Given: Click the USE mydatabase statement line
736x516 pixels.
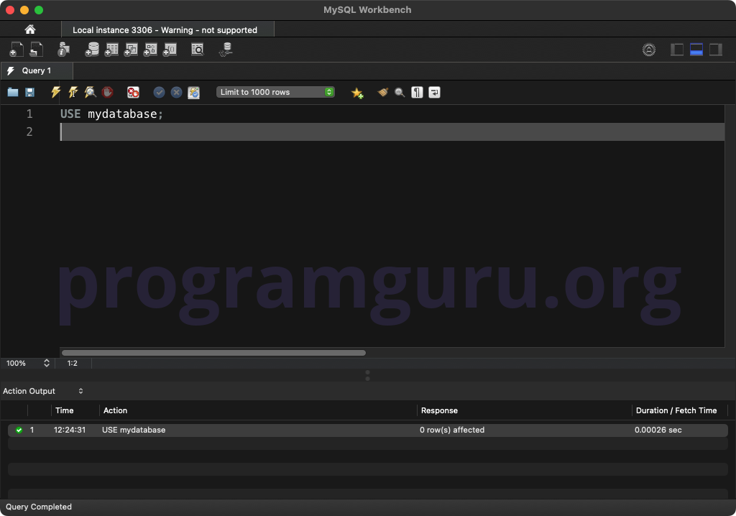Looking at the screenshot, I should pyautogui.click(x=111, y=114).
